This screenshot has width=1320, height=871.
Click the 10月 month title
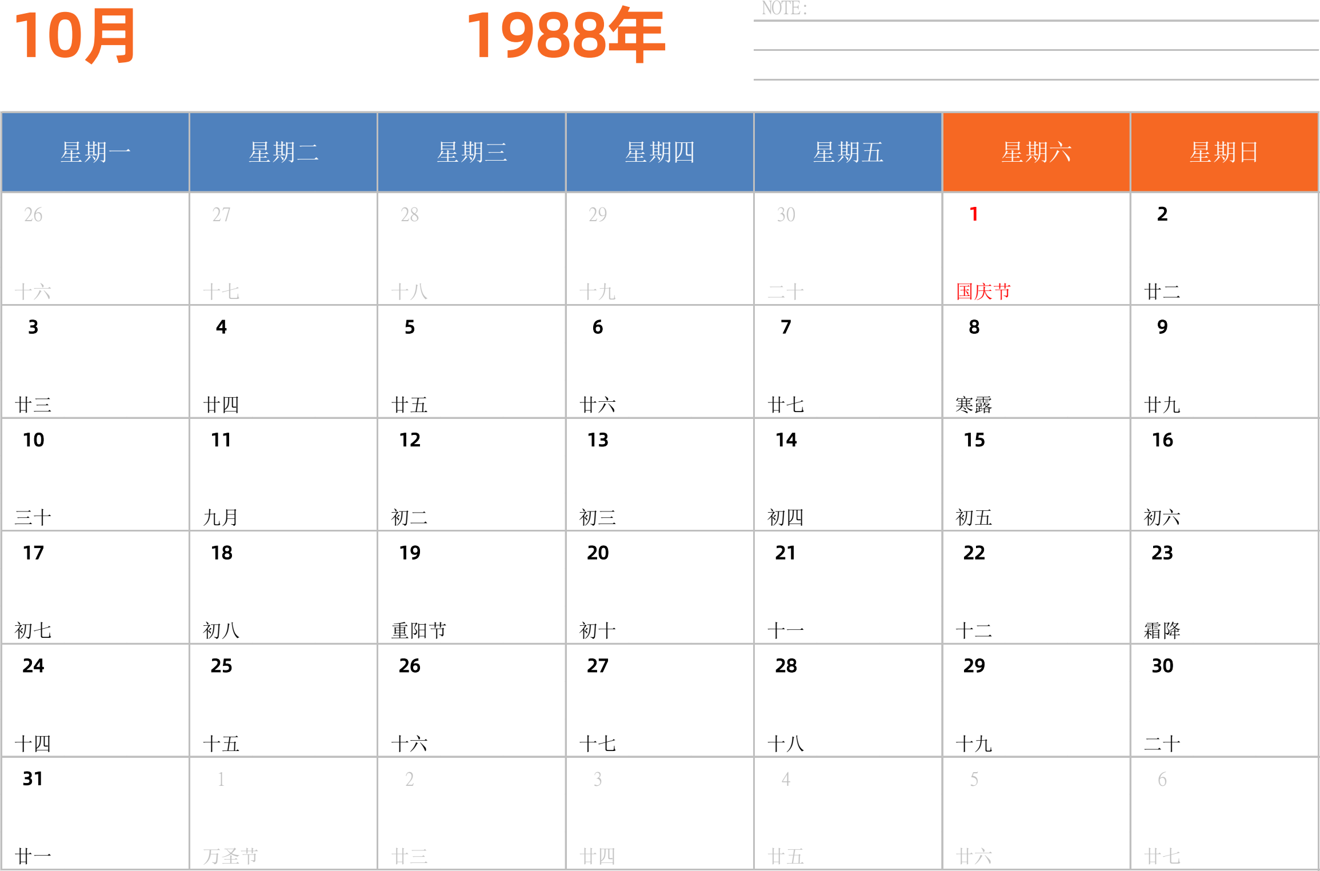pyautogui.click(x=75, y=36)
